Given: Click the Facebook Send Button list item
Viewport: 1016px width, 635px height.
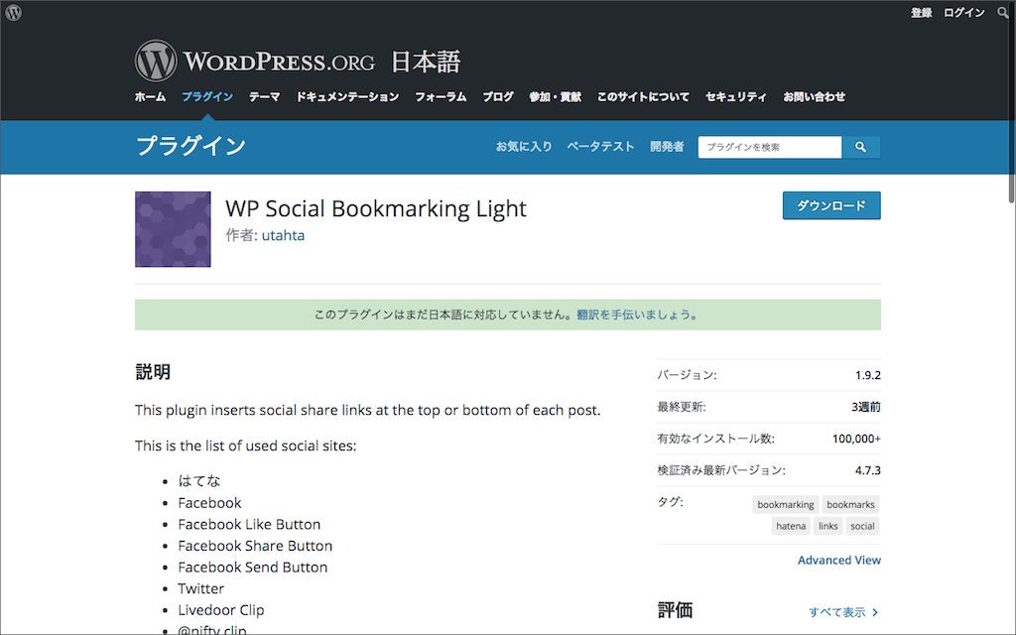Looking at the screenshot, I should (253, 567).
